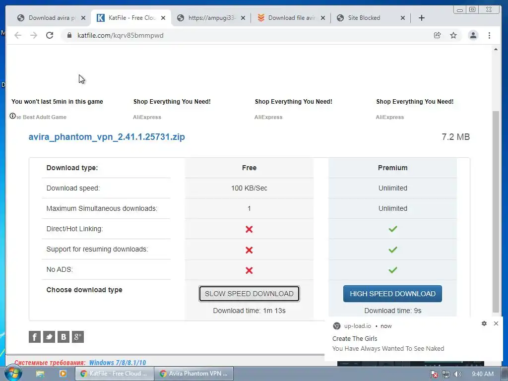
Task: Click the page scroll up arrow
Action: pyautogui.click(x=496, y=49)
